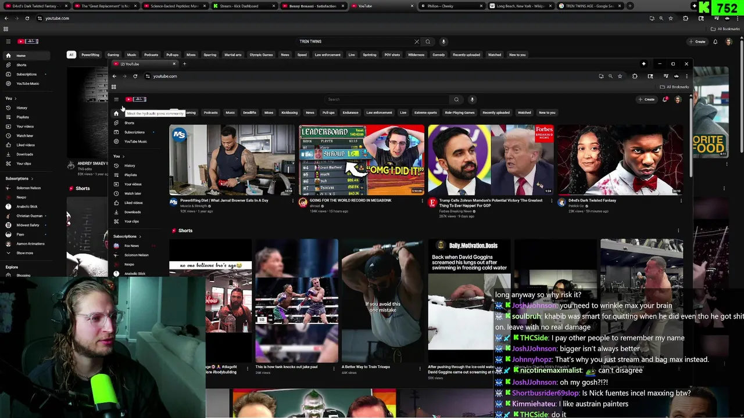Image resolution: width=744 pixels, height=418 pixels.
Task: Select the Olympic Games chip in the background window
Action: [261, 55]
